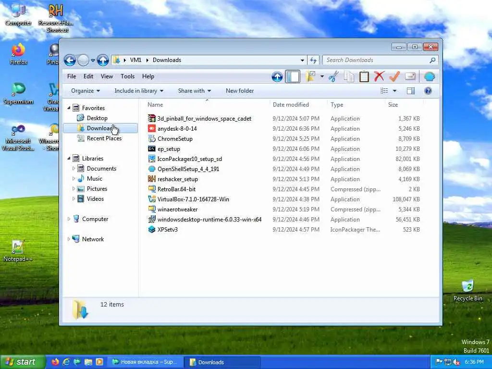Click the grayed Forward navigation button
Image resolution: width=492 pixels, height=369 pixels.
[x=83, y=60]
